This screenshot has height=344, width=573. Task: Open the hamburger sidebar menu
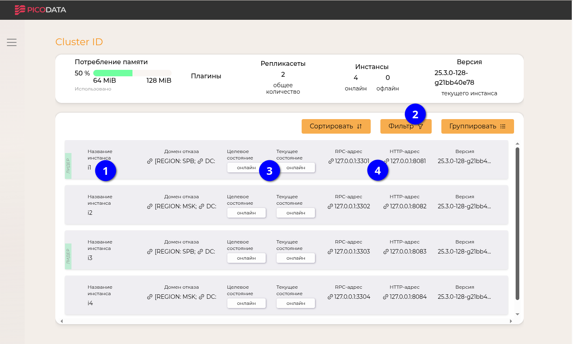[12, 42]
